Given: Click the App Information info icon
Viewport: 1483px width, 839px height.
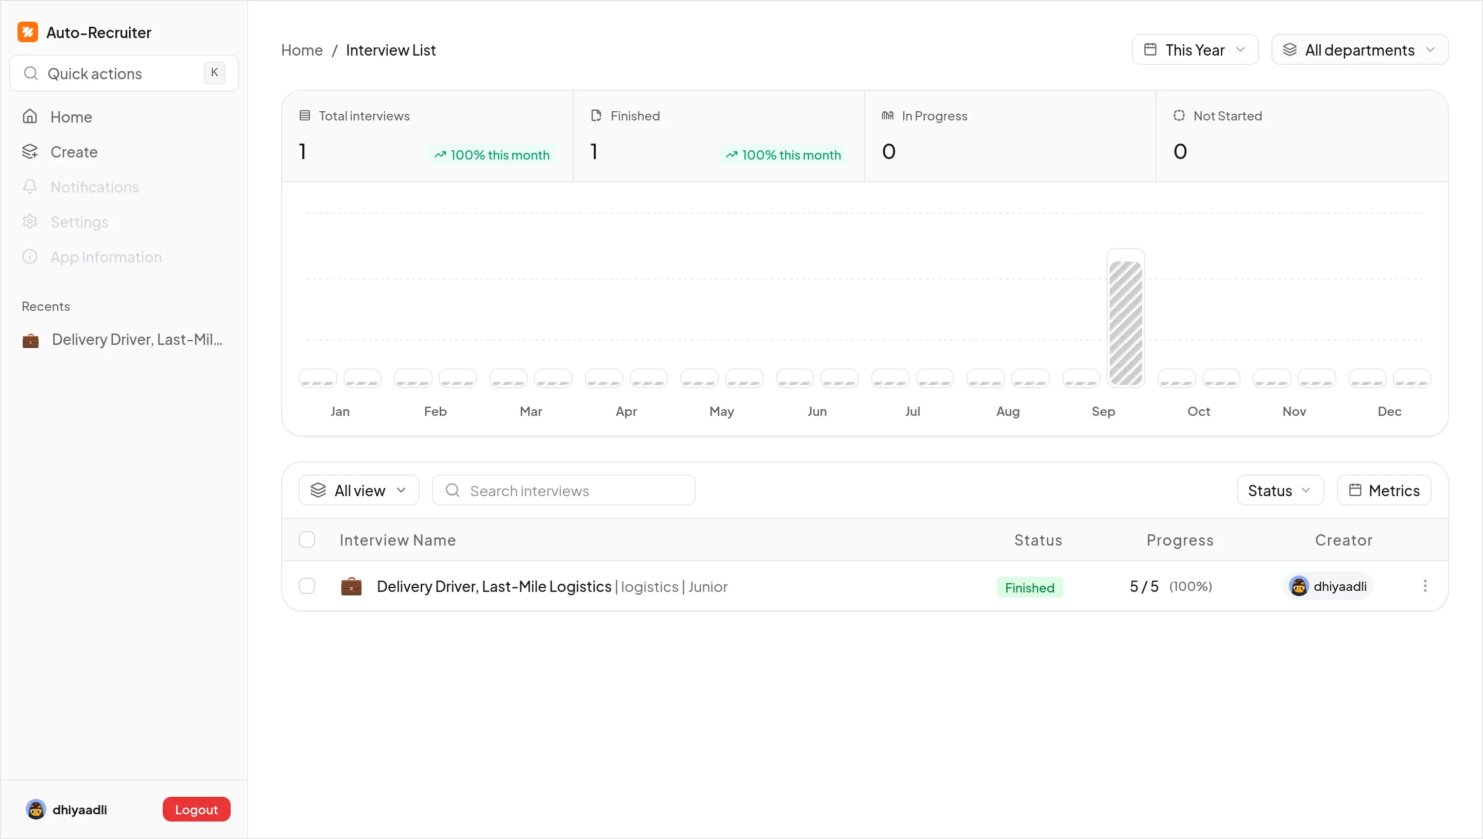Looking at the screenshot, I should [30, 257].
